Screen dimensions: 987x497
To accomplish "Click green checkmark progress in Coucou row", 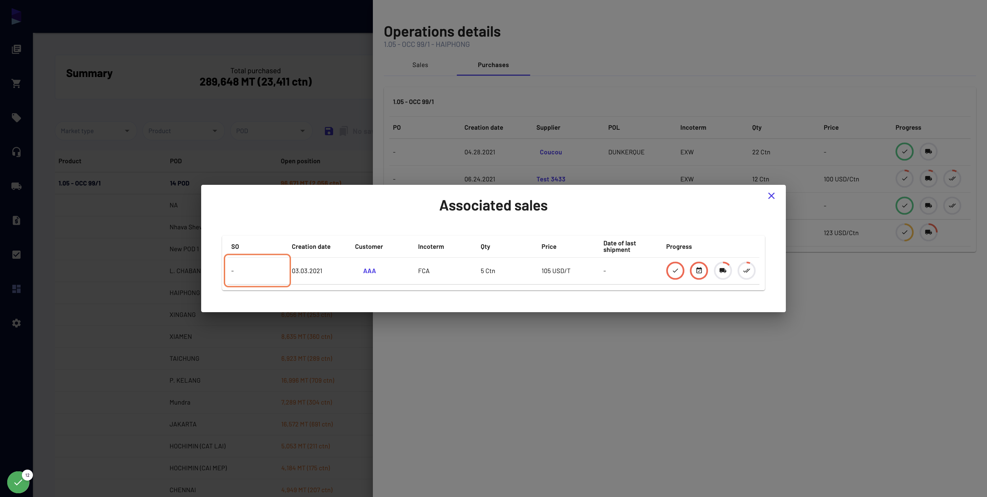I will [904, 152].
